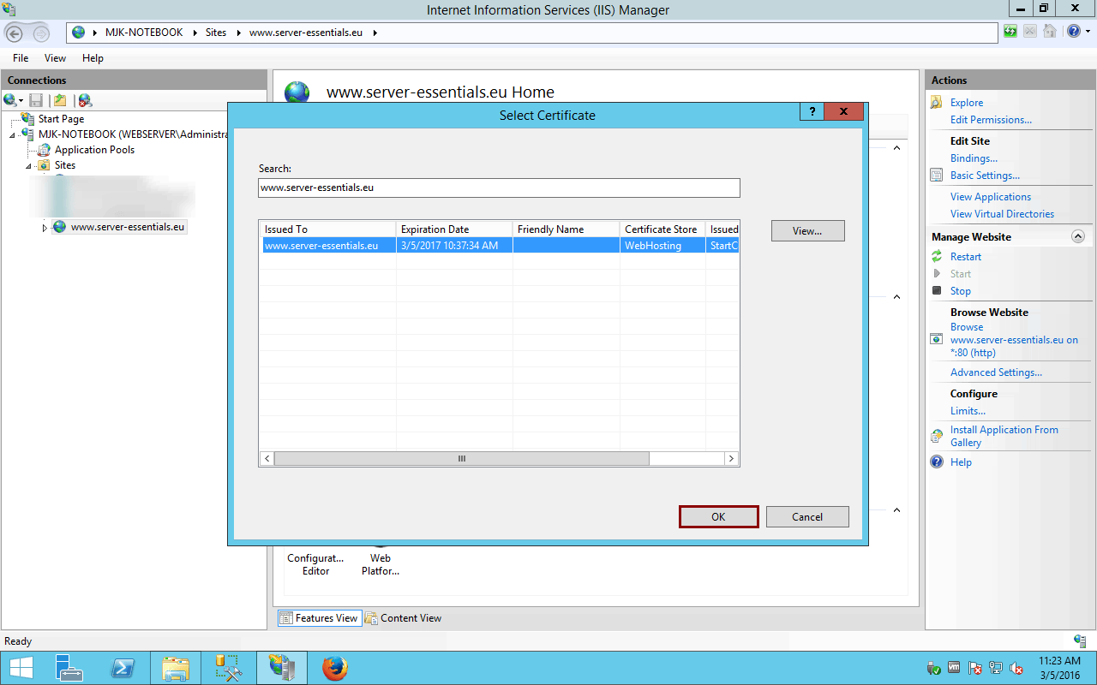Click View Virtual Directories link
Screen dimensions: 1097x685
(1002, 214)
